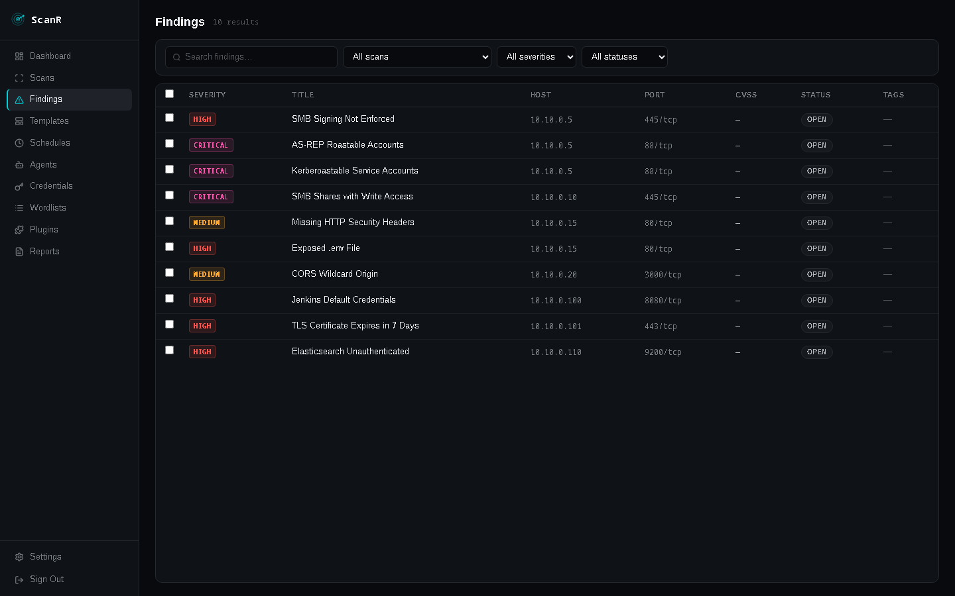Check the SMB Signing Not Enforced row
Screen dimensions: 955x596
point(169,118)
